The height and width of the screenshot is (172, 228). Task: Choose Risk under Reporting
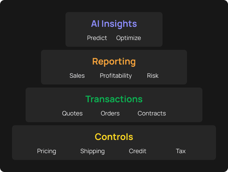pos(153,76)
